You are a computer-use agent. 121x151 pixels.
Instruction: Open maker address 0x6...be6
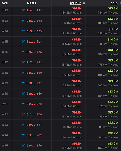[x=34, y=52]
